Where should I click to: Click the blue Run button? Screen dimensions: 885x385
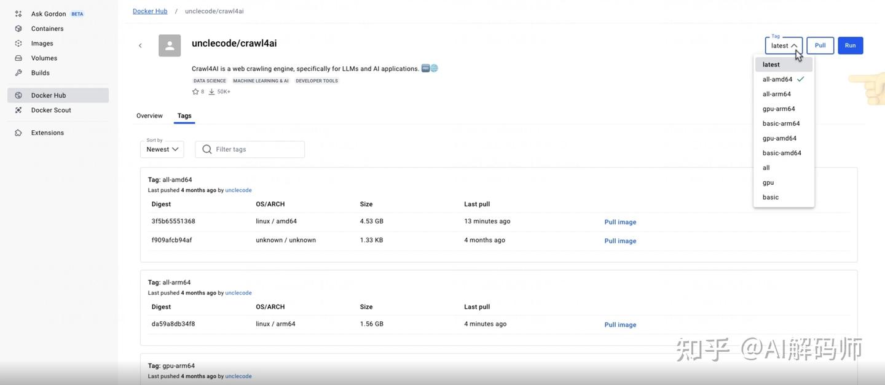(851, 45)
